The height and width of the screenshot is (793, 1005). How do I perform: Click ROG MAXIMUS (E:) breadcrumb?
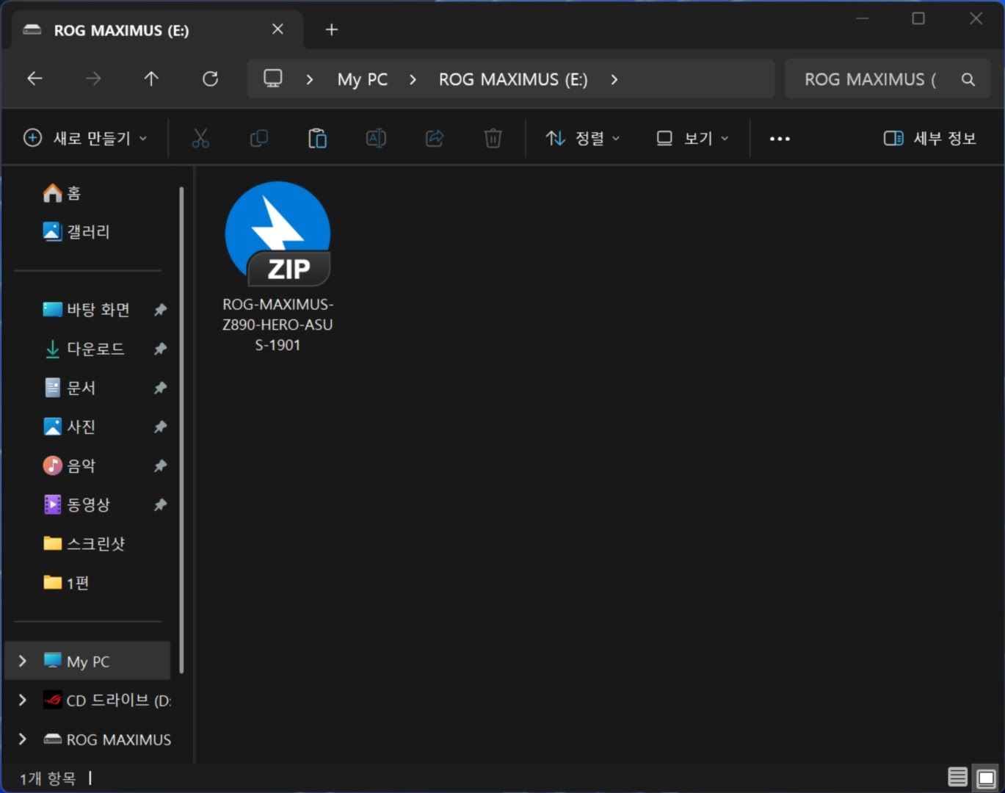coord(513,79)
